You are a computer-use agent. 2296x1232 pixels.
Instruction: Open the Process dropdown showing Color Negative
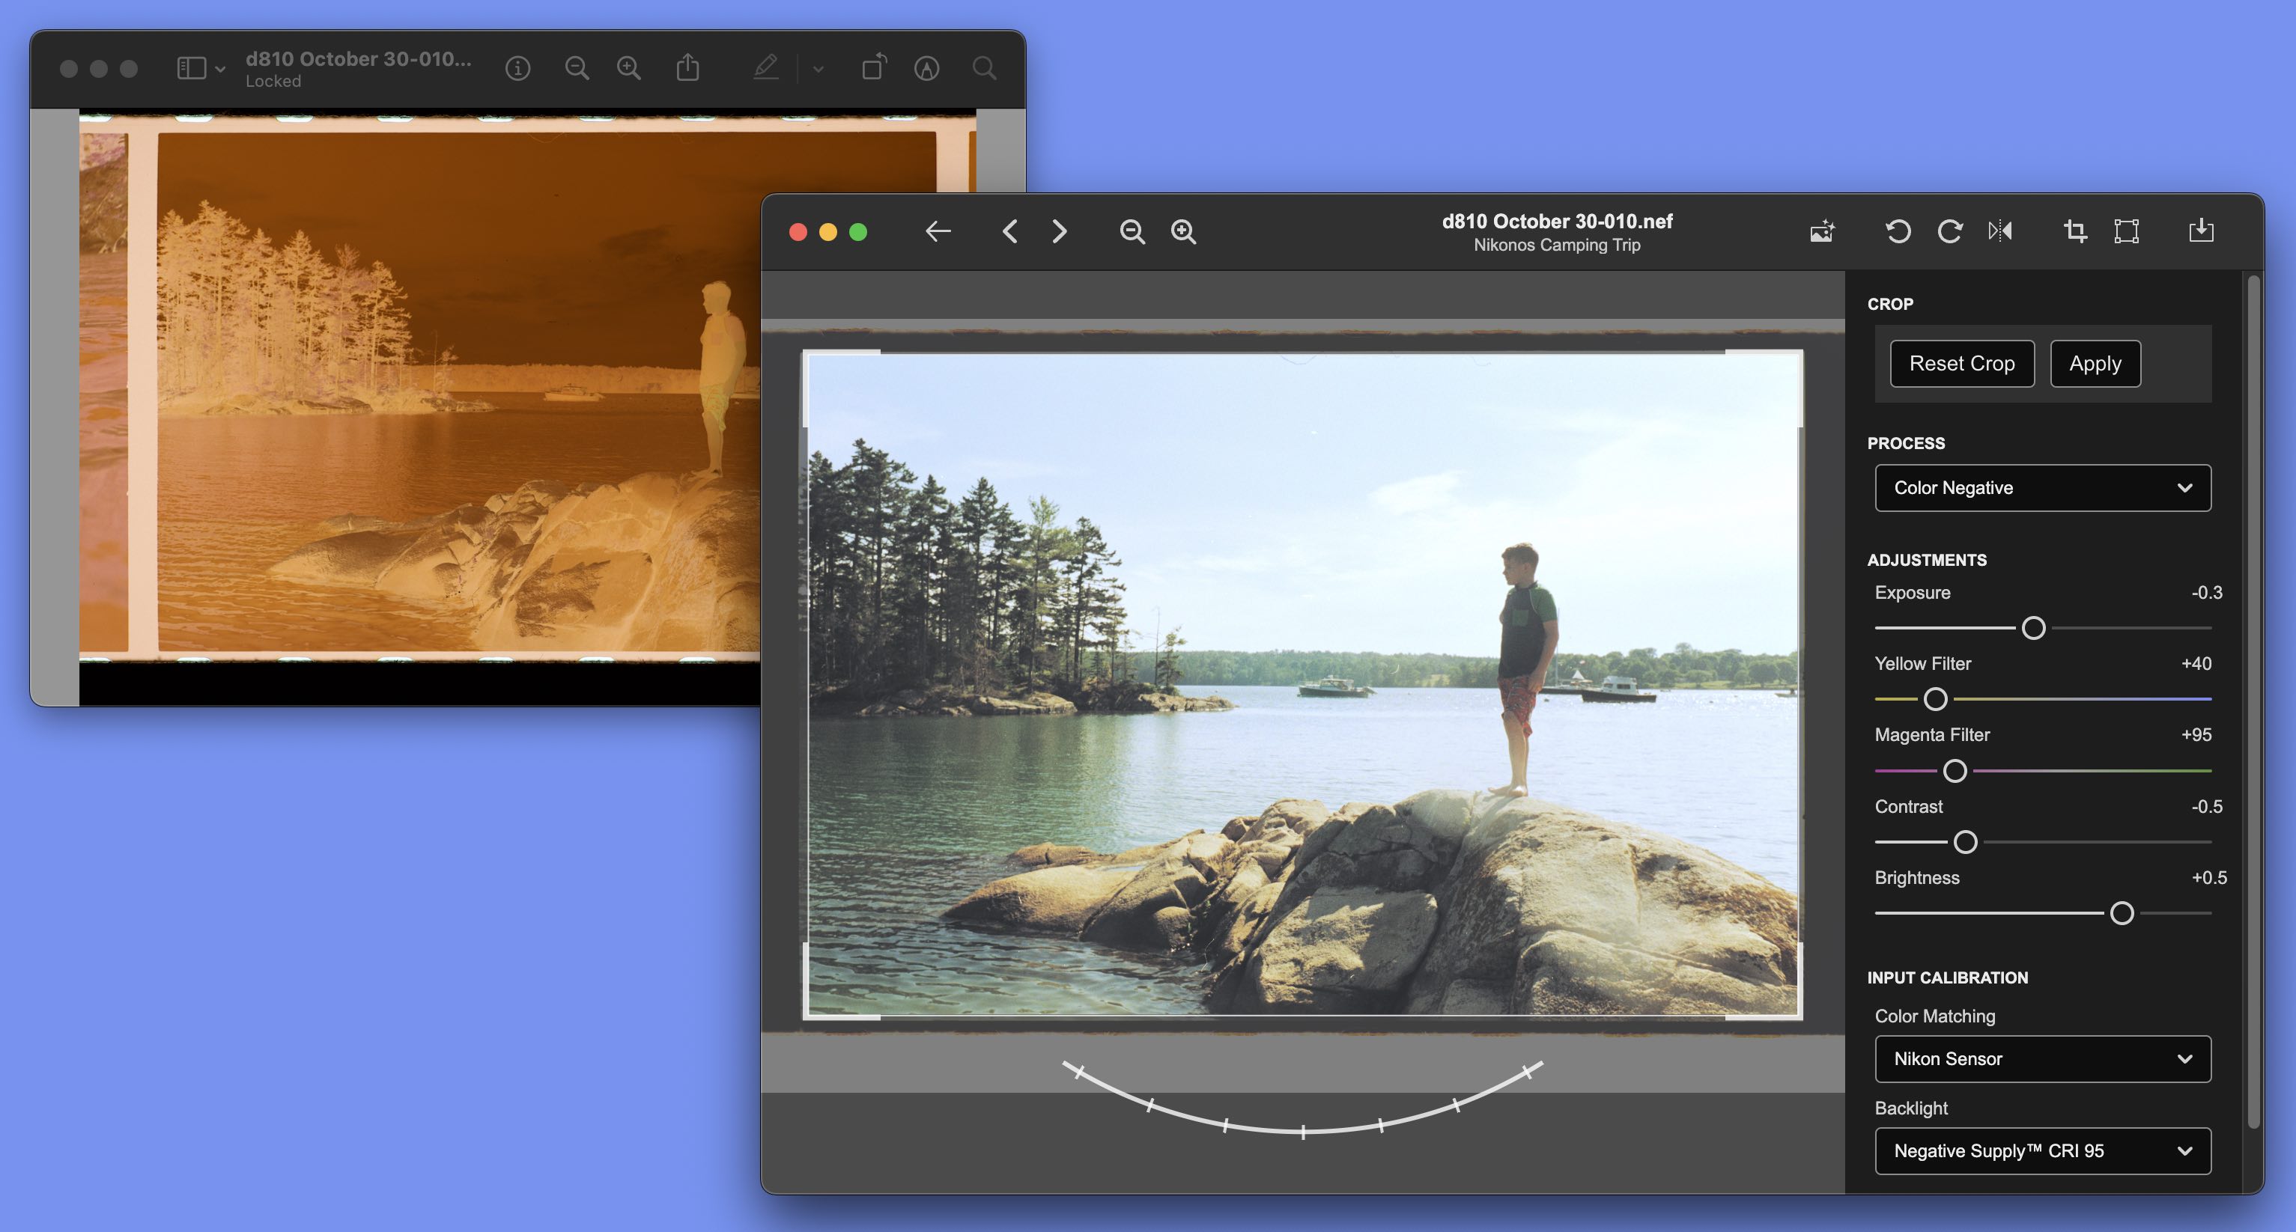(x=2043, y=487)
